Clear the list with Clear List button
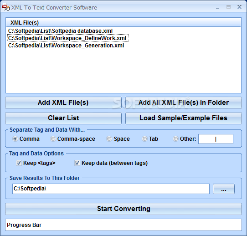Viewport: 247px width, 236px height. (63, 118)
